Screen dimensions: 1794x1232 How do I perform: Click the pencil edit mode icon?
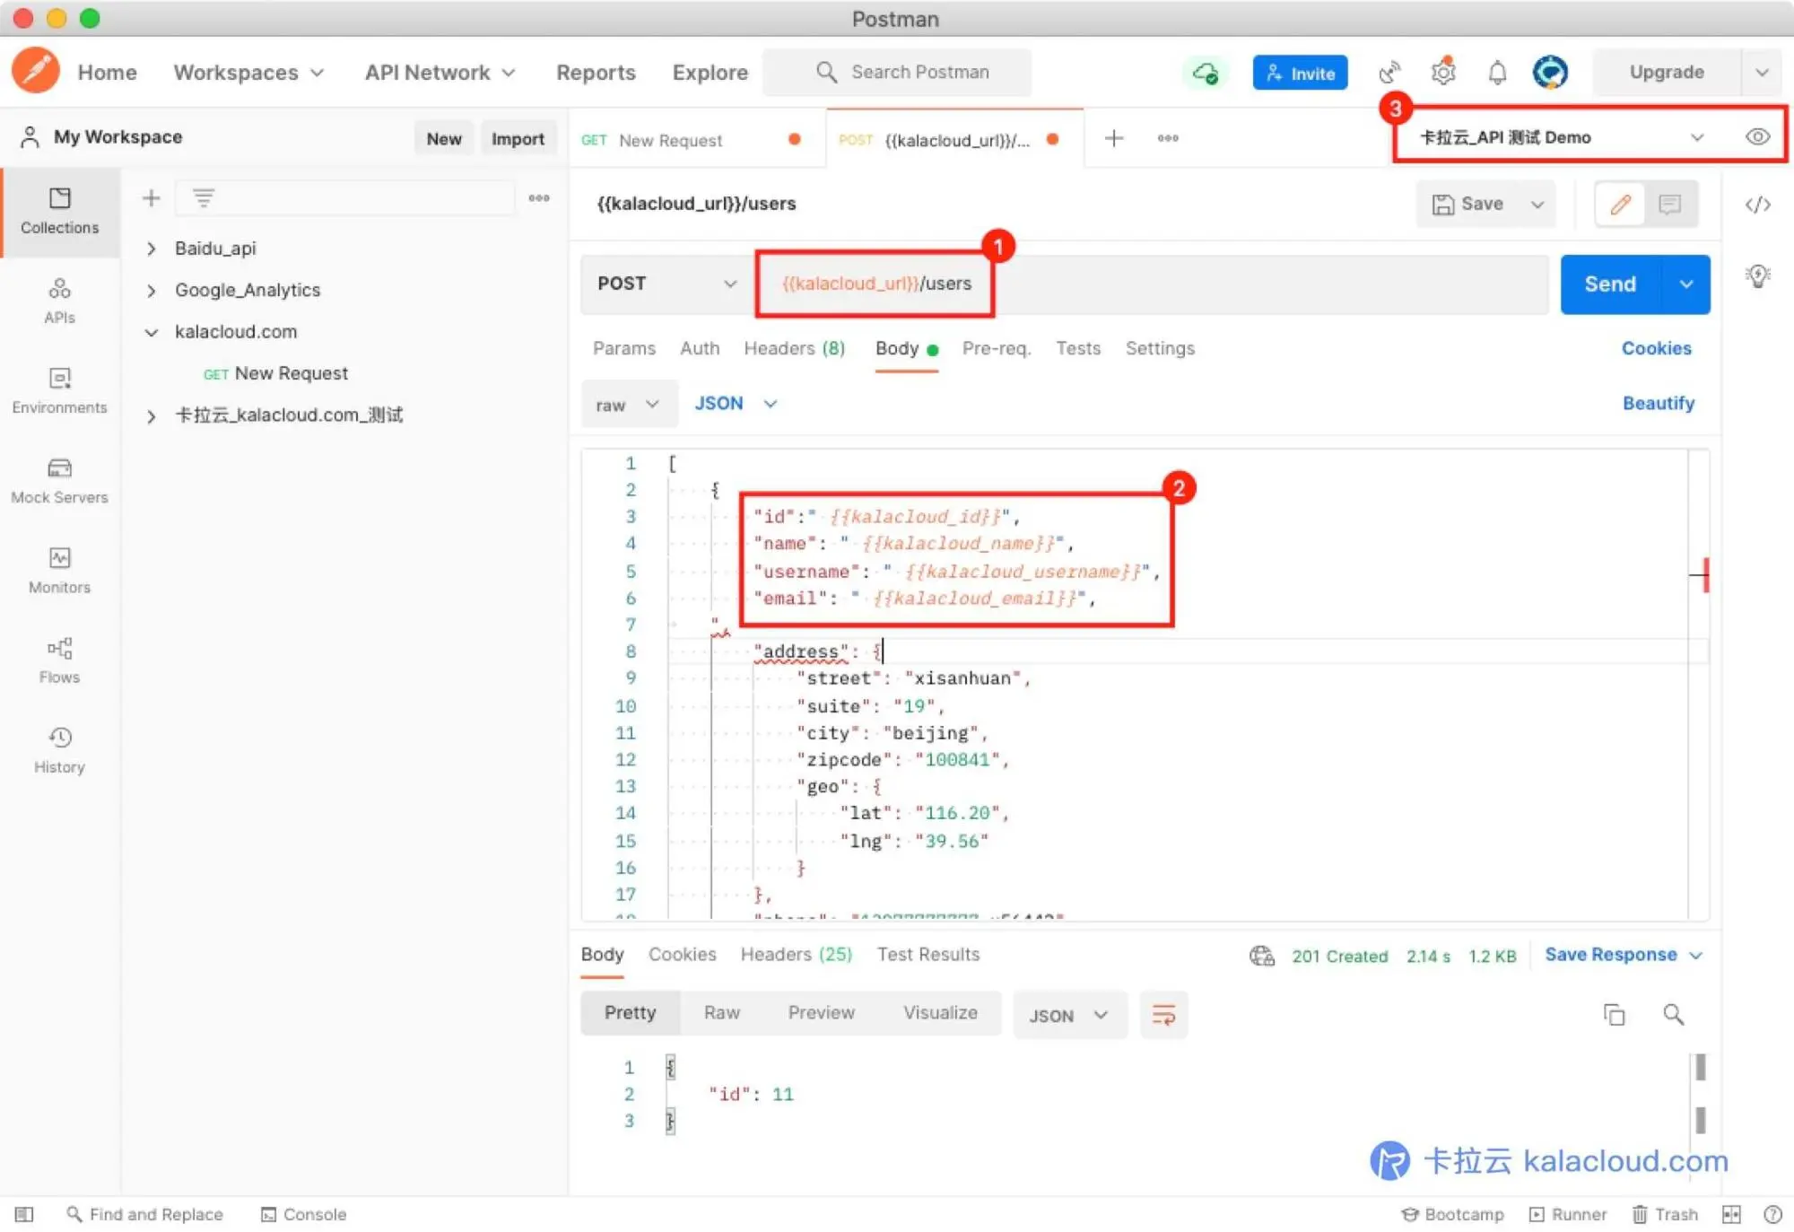tap(1620, 205)
